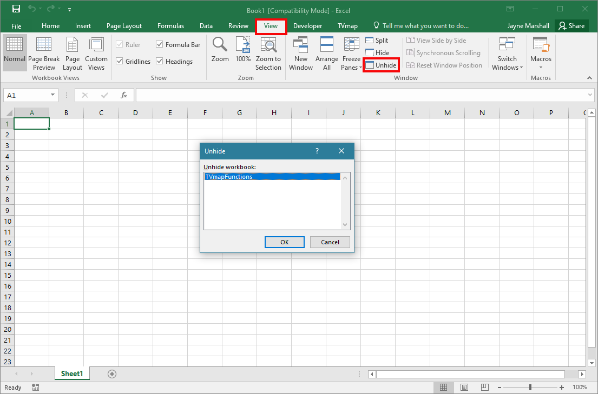Screen dimensions: 598x394
Task: Zoom in with the plus button
Action: (x=562, y=388)
